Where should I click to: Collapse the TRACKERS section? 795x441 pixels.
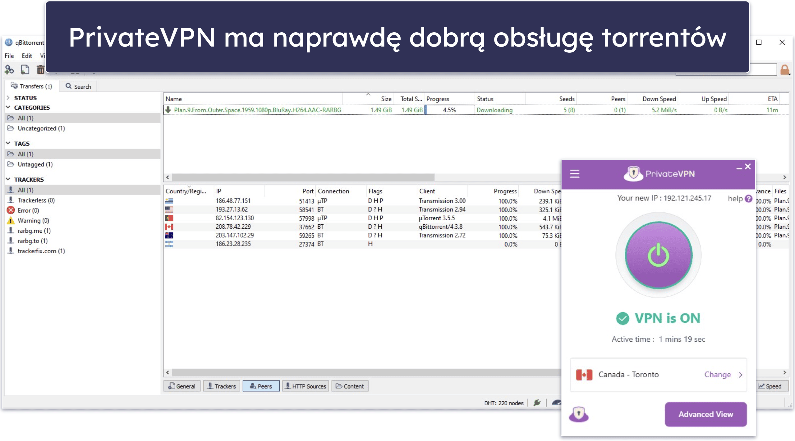coord(8,179)
